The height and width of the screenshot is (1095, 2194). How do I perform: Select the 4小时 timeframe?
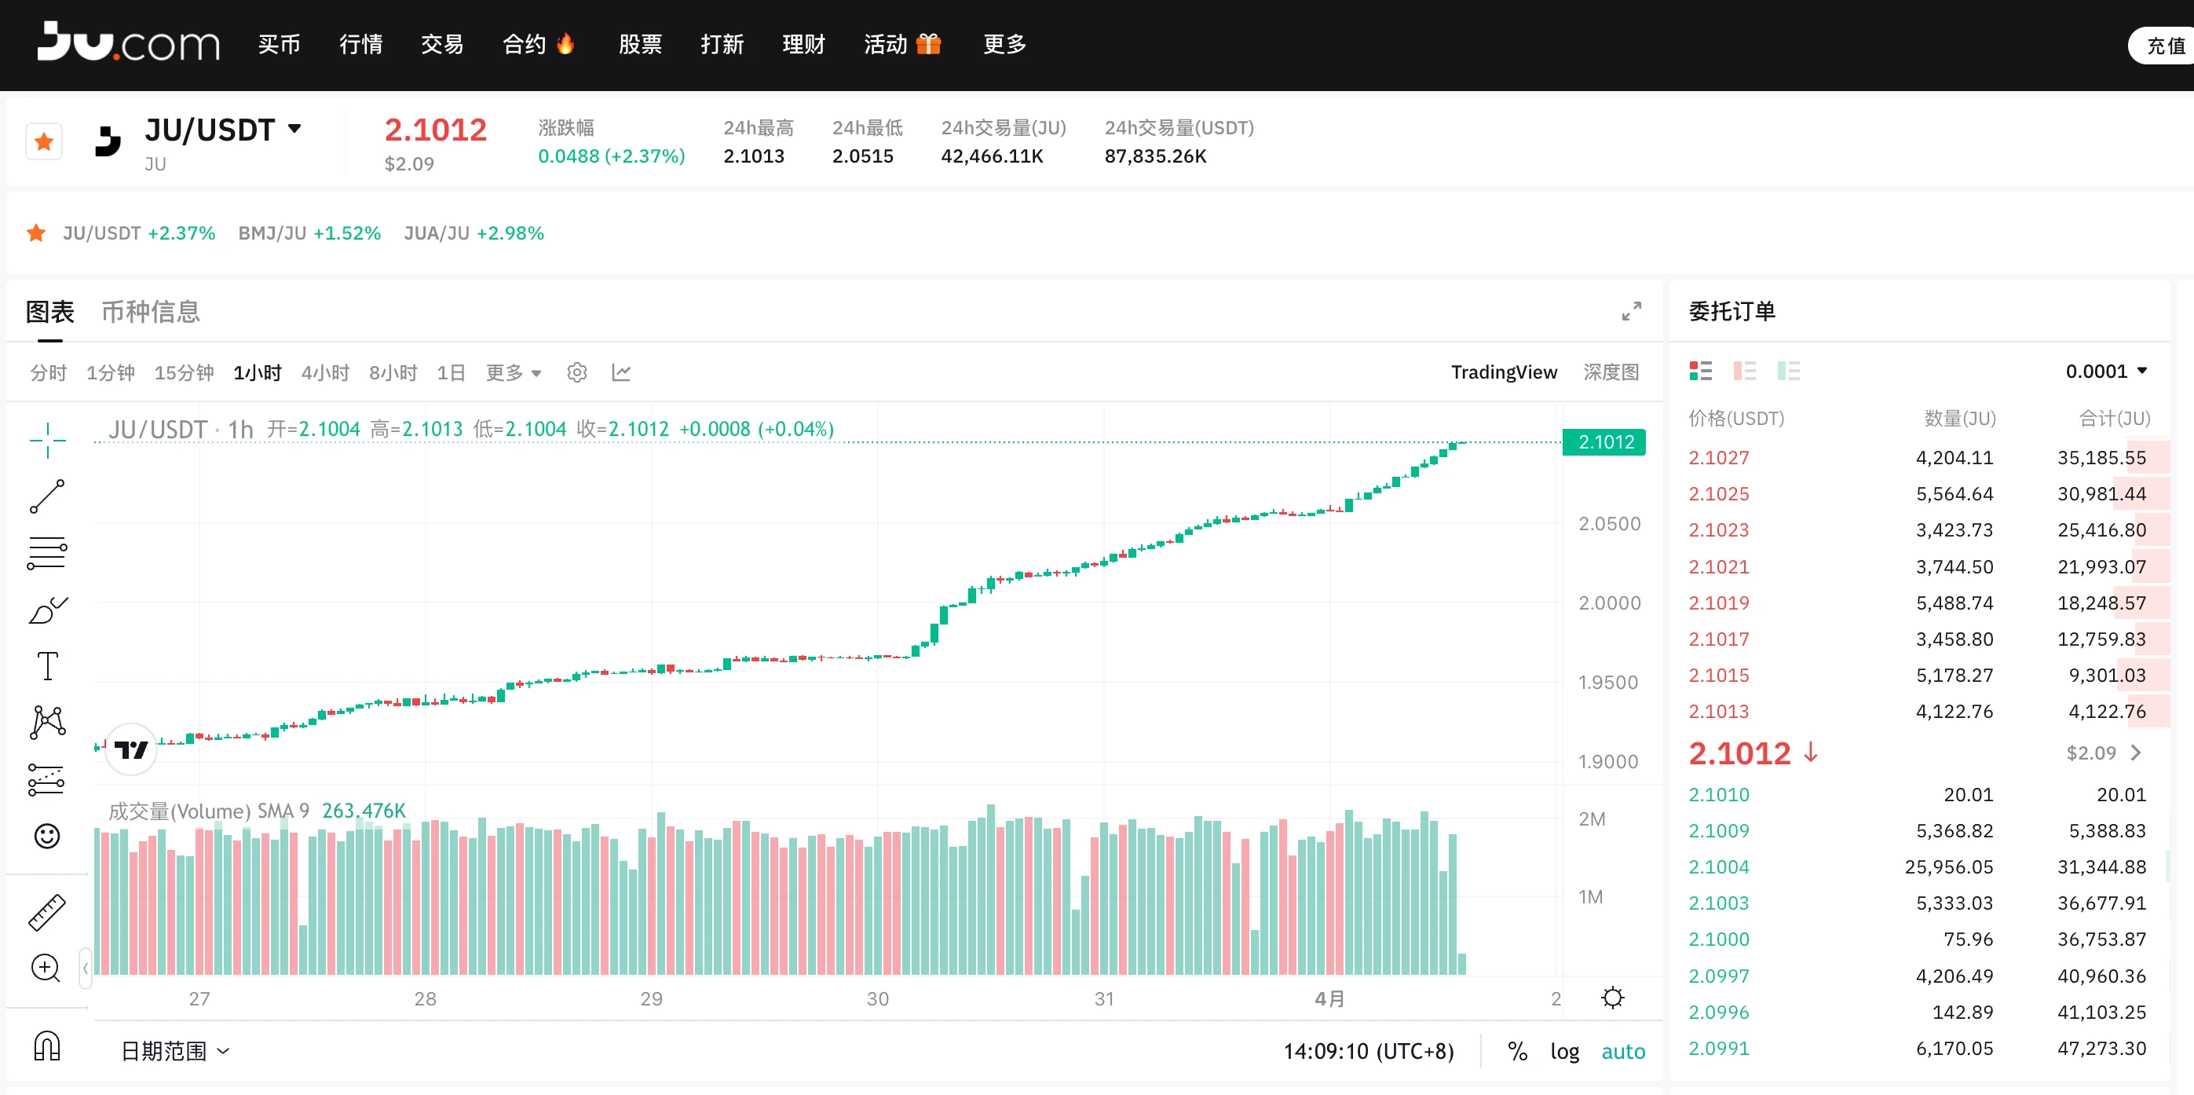(x=325, y=373)
